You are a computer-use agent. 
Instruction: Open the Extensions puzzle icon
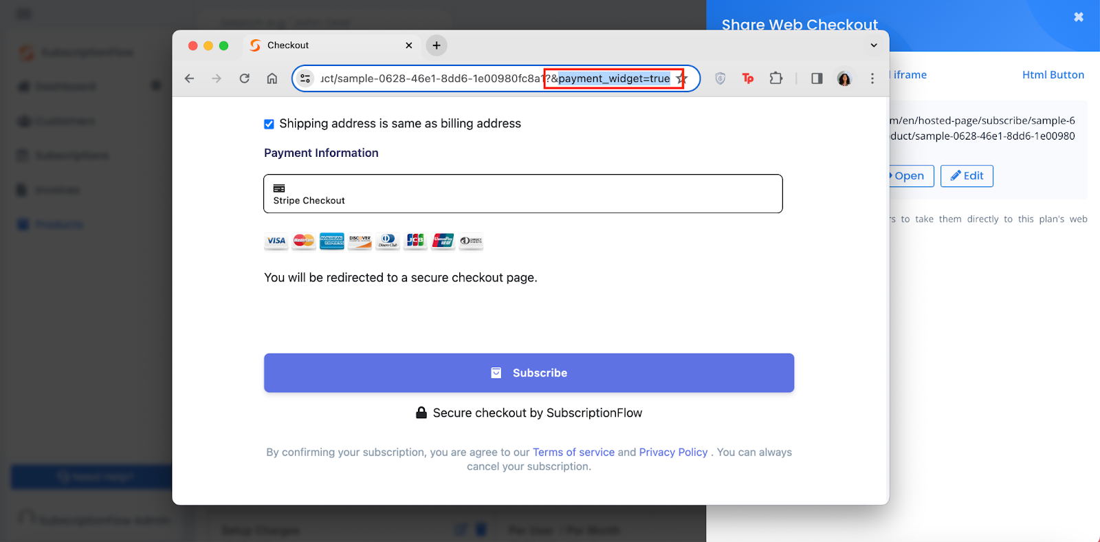776,78
